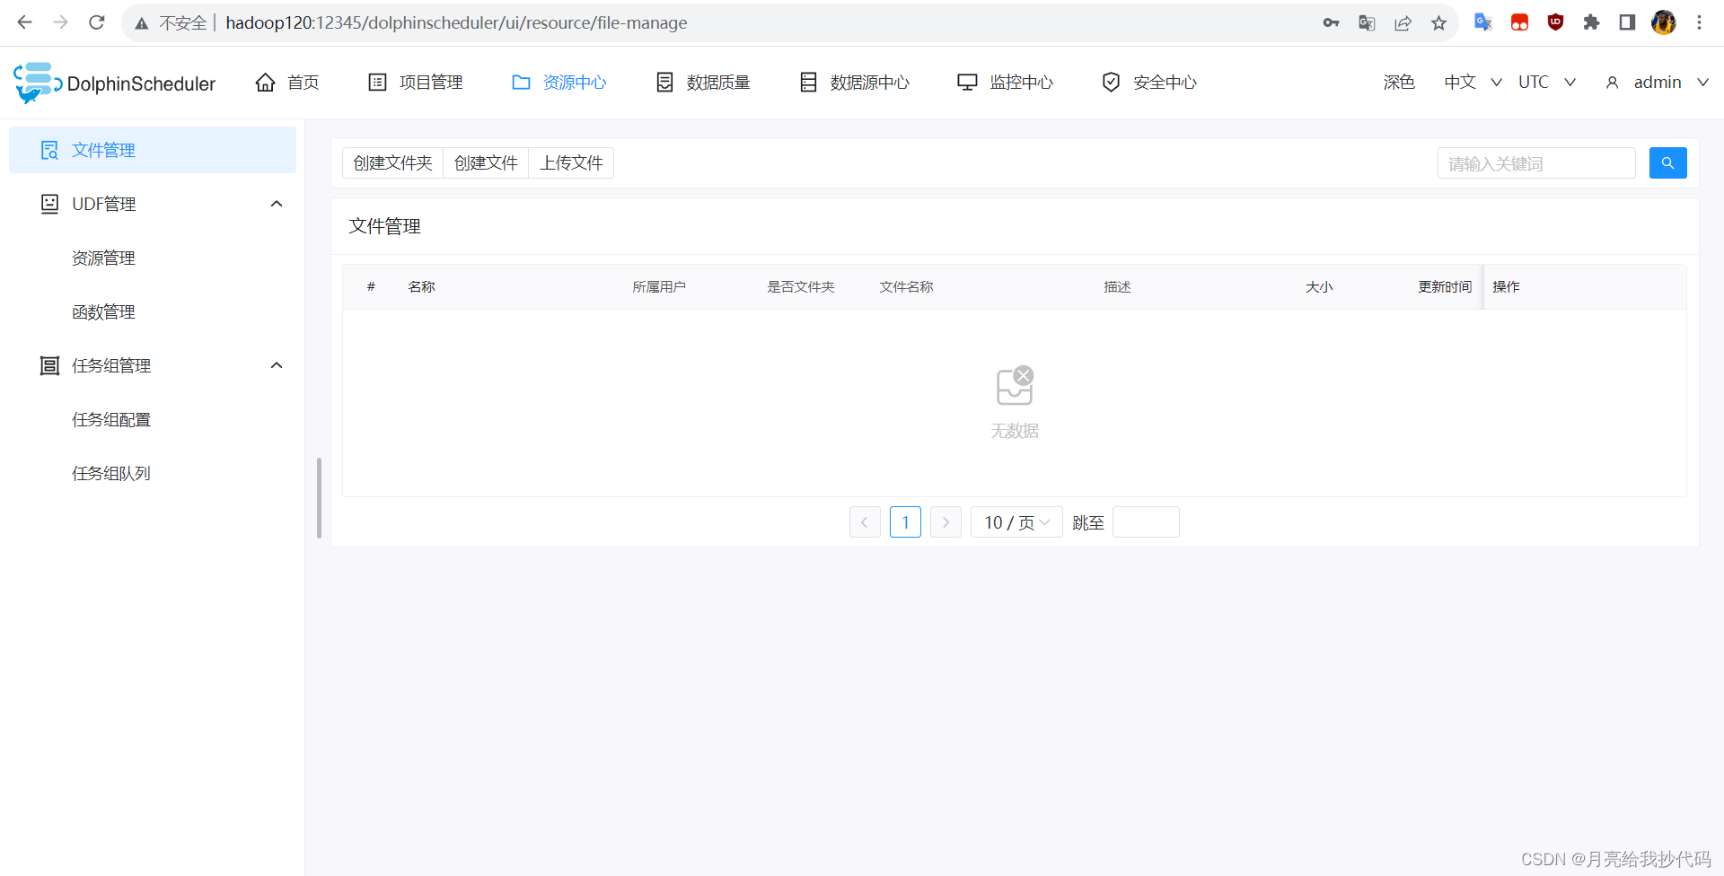
Task: Click the document icon beside 数据质量
Action: pos(664,83)
